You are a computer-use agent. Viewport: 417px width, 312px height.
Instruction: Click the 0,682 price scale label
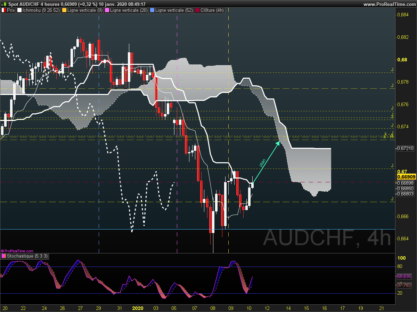pyautogui.click(x=403, y=37)
